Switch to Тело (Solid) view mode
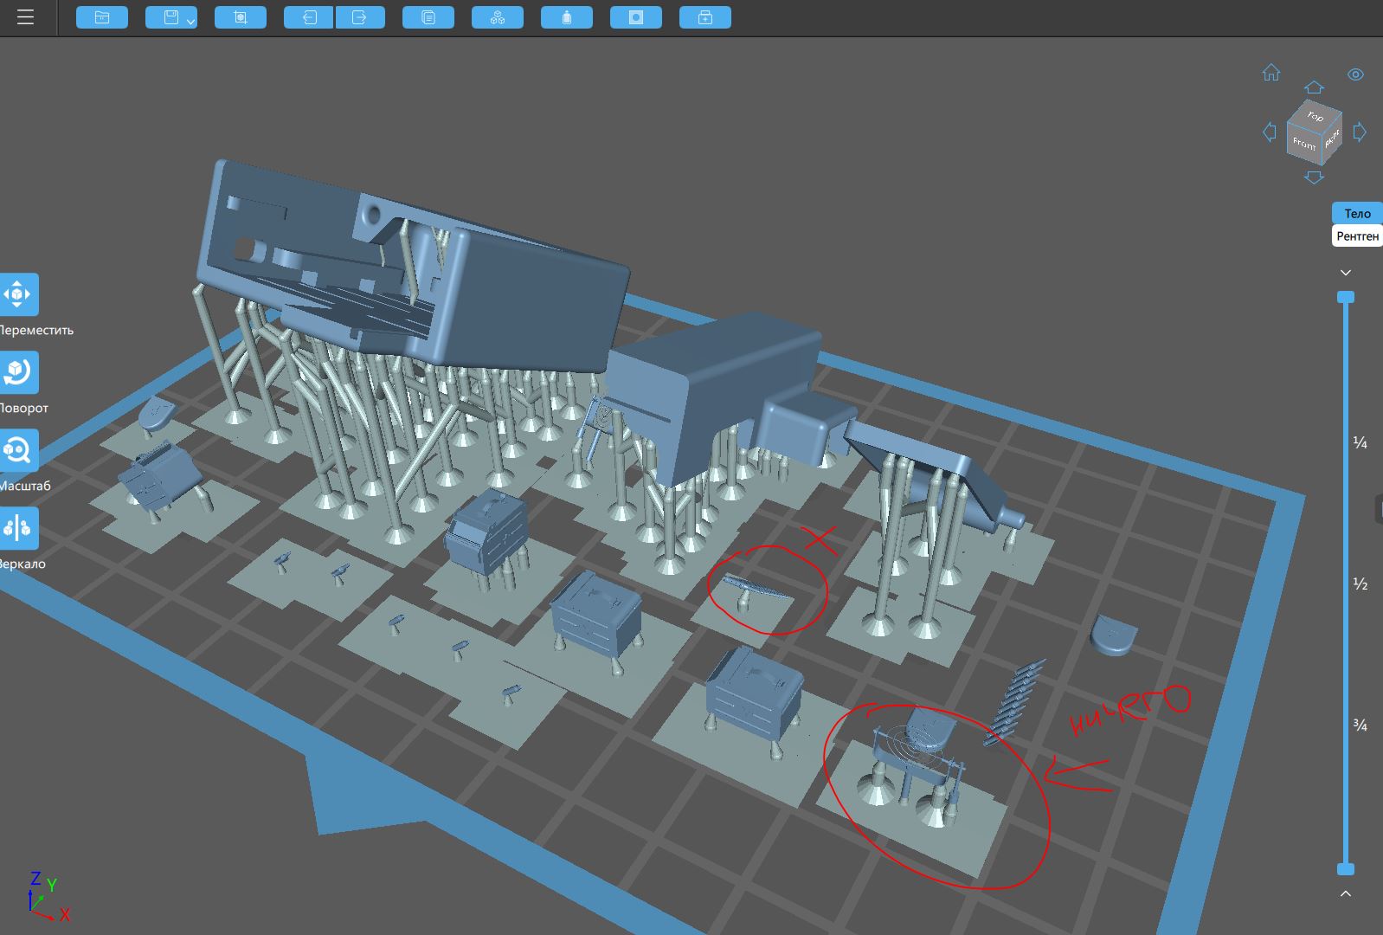The image size is (1383, 935). pos(1356,213)
